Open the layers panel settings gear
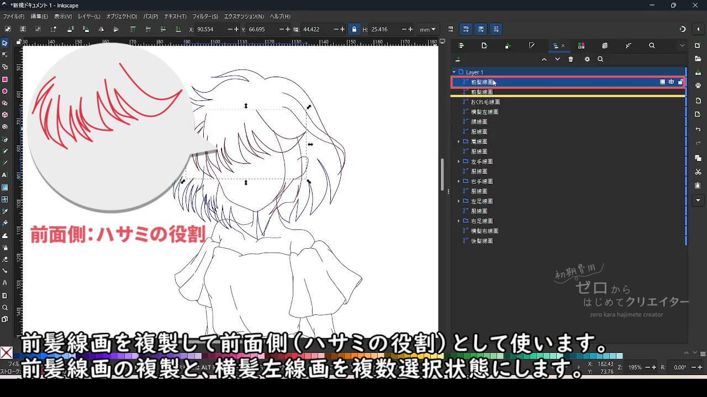The image size is (707, 397). click(x=587, y=60)
